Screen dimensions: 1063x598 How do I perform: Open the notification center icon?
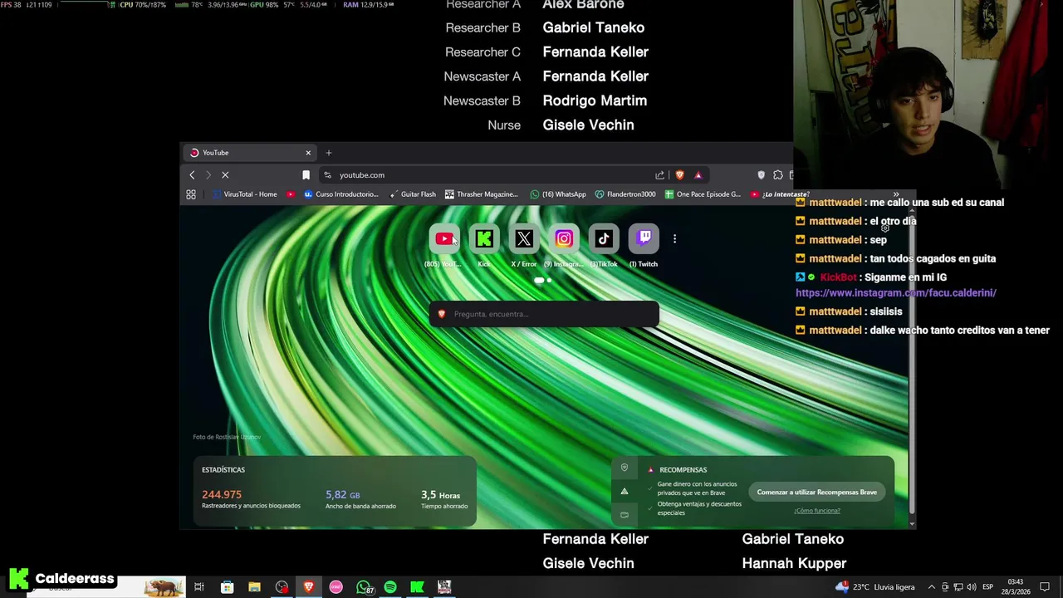[1045, 587]
